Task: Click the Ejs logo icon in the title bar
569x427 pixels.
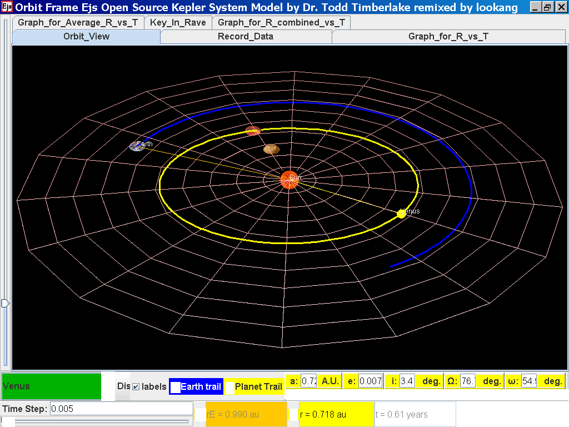Action: 7,7
